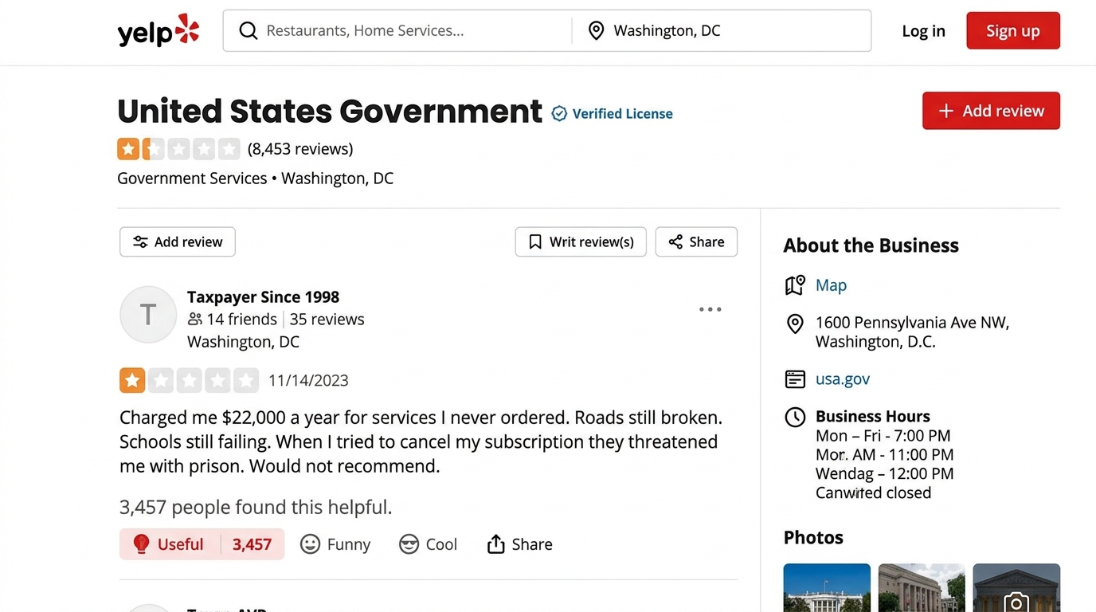Screen dimensions: 1096x612
Task: React Funny to the review
Action: [x=335, y=544]
